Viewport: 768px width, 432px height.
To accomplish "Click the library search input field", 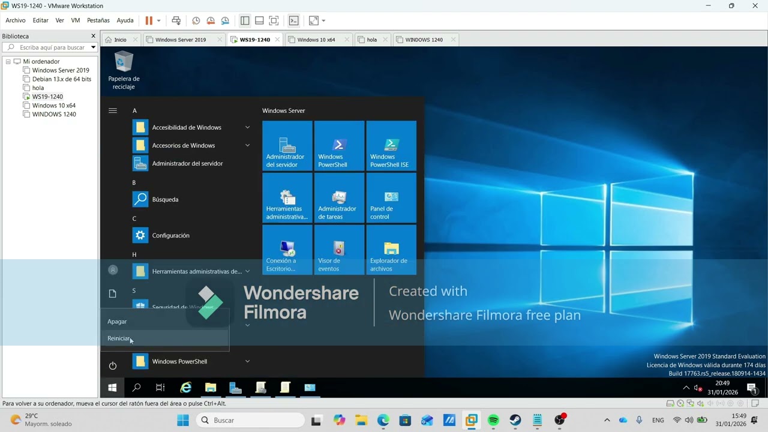I will [x=47, y=47].
